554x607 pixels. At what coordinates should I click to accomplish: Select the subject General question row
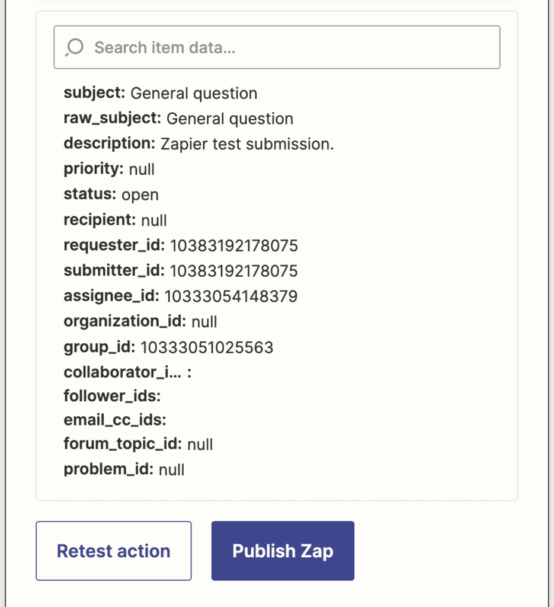pyautogui.click(x=161, y=93)
